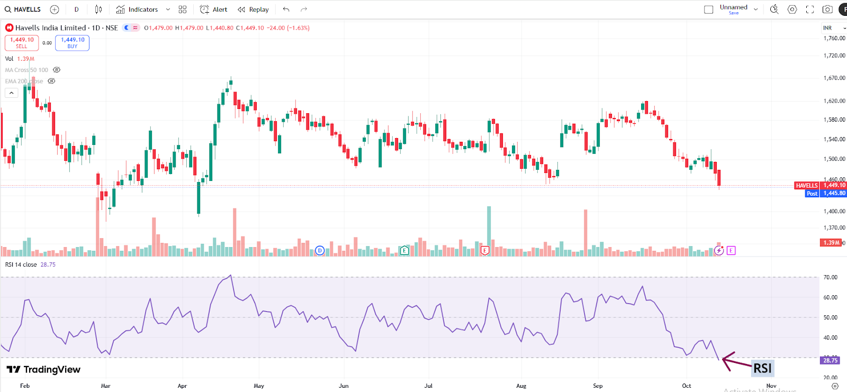This screenshot has width=847, height=392.
Task: Open the Indicators menu
Action: pos(137,10)
